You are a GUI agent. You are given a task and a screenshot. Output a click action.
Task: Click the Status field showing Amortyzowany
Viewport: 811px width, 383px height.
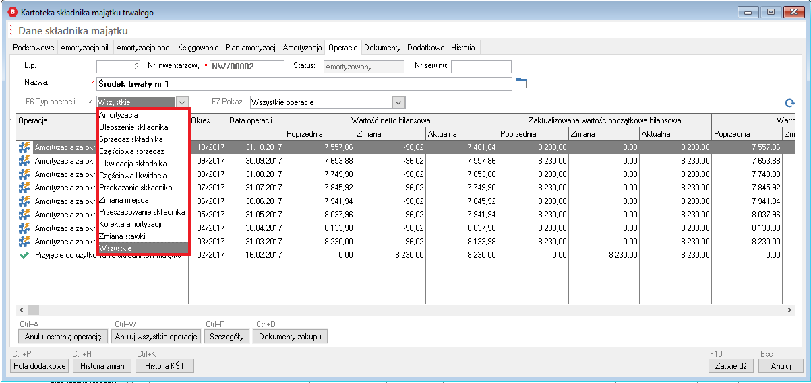point(363,66)
